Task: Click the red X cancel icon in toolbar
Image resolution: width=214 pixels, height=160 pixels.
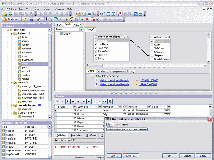Action: tap(87, 19)
